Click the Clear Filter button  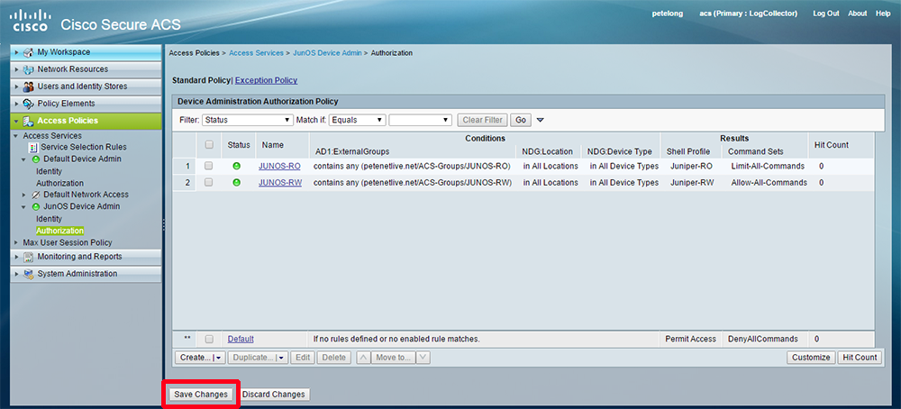(483, 120)
